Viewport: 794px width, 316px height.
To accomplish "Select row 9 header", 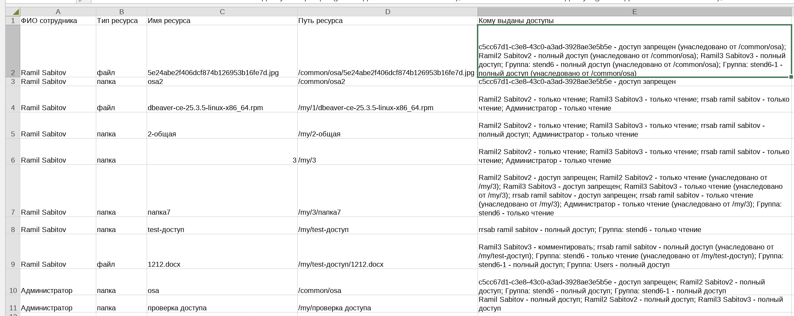I will tap(13, 252).
